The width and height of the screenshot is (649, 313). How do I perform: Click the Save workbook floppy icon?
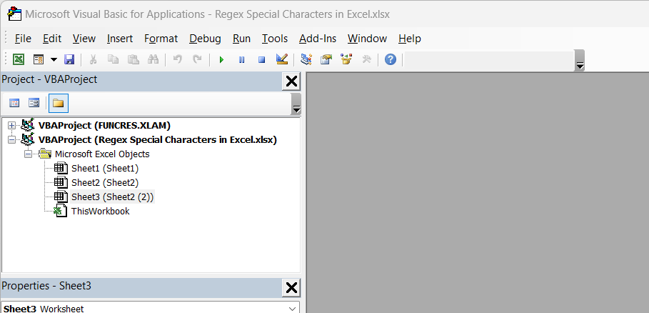tap(69, 59)
